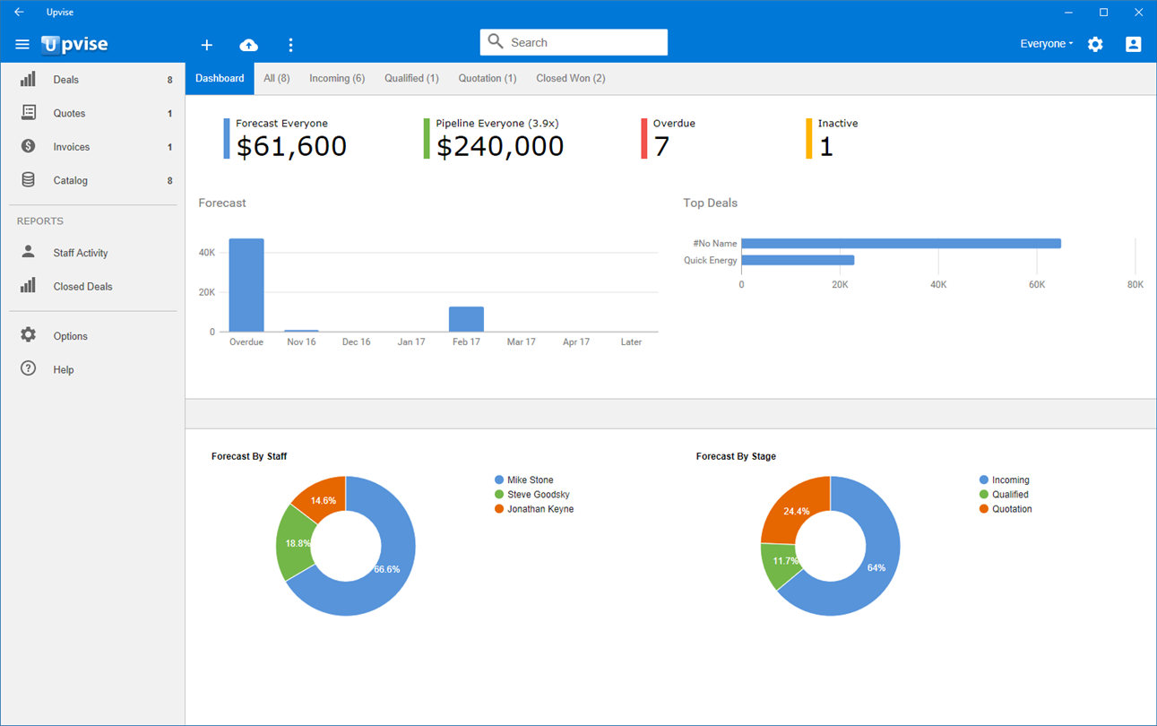Image resolution: width=1157 pixels, height=726 pixels.
Task: Click the back arrow in title bar
Action: [19, 13]
